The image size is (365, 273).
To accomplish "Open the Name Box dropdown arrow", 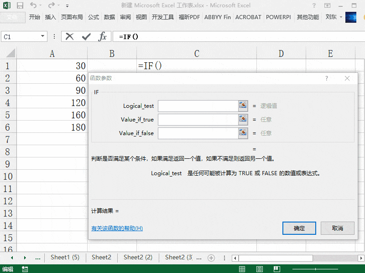I will point(42,36).
